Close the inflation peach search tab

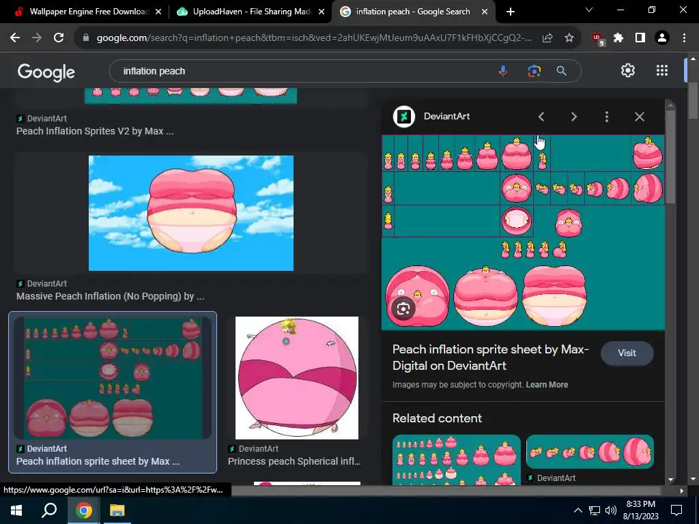pyautogui.click(x=485, y=12)
